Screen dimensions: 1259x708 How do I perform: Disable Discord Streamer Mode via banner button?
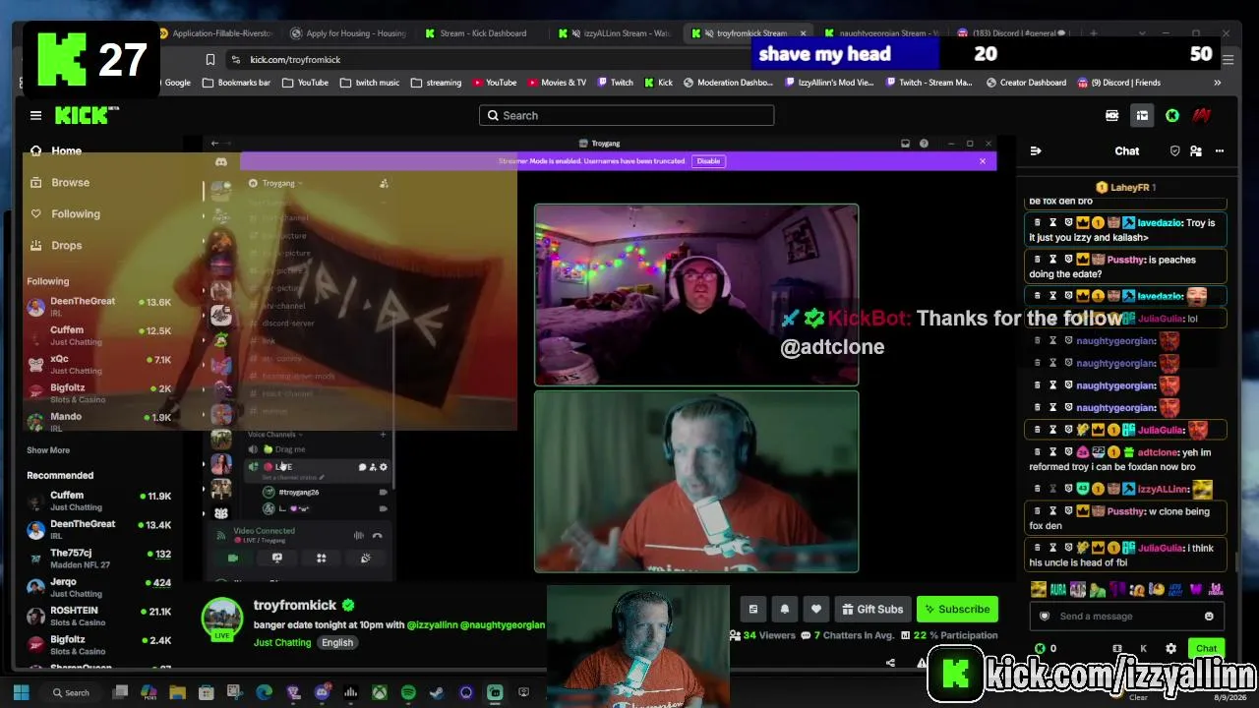pos(708,161)
